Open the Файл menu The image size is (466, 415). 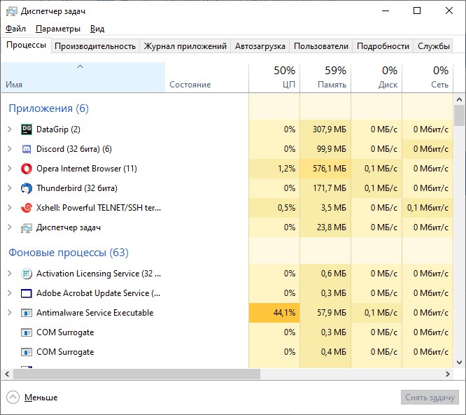(x=16, y=29)
